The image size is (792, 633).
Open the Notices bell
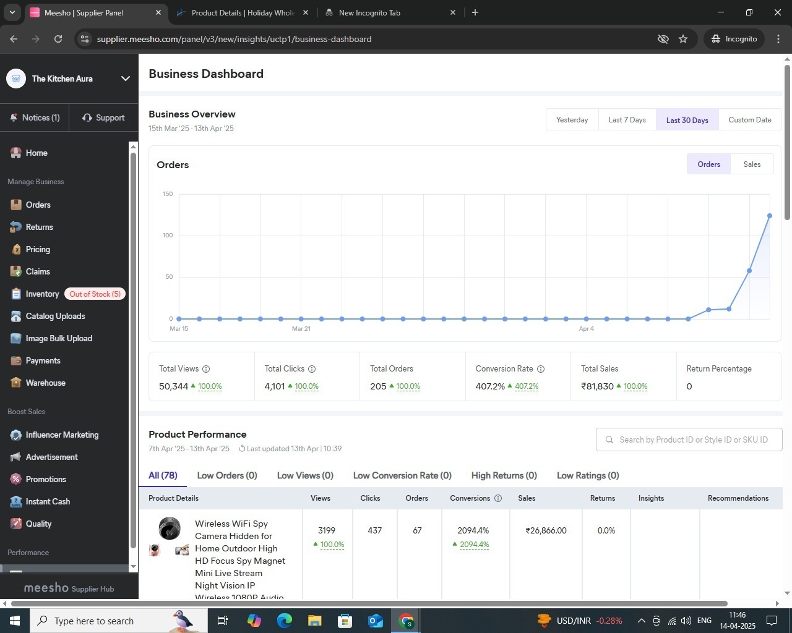coord(14,117)
